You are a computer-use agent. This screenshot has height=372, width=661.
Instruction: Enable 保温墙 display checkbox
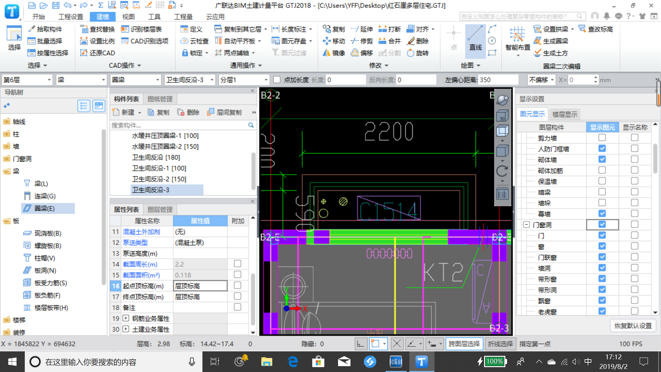click(602, 181)
